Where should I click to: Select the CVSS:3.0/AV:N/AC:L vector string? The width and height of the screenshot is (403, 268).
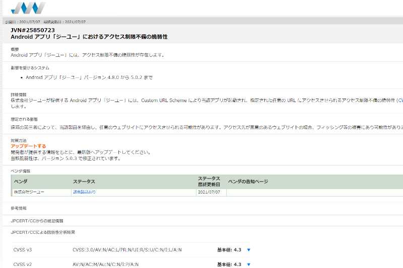(x=127, y=250)
